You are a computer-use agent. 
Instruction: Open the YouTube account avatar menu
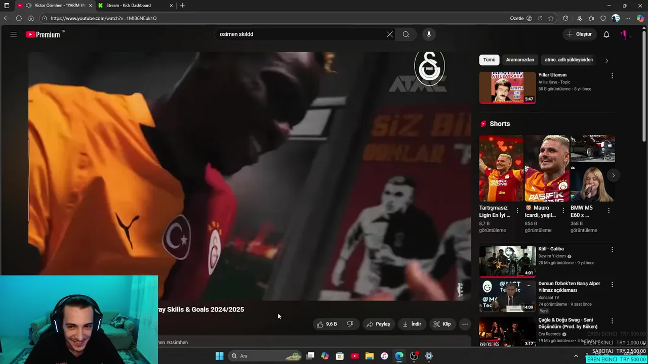[625, 34]
